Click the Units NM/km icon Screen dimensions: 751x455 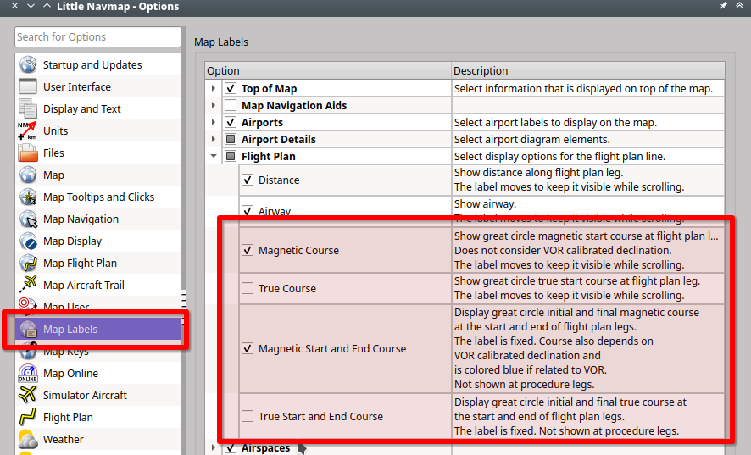(28, 130)
